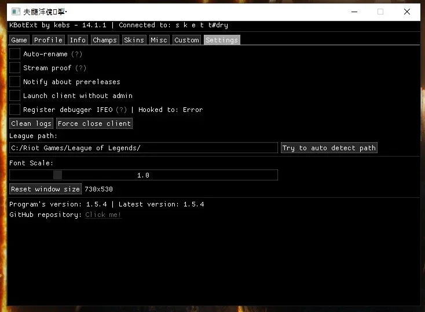Viewport: 425px width, 312px height.
Task: Click the 'KBotExt by kebs - 14.1.1' header text
Action: coord(58,25)
